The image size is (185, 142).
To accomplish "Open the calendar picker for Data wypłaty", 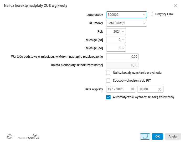I will coord(132,89).
